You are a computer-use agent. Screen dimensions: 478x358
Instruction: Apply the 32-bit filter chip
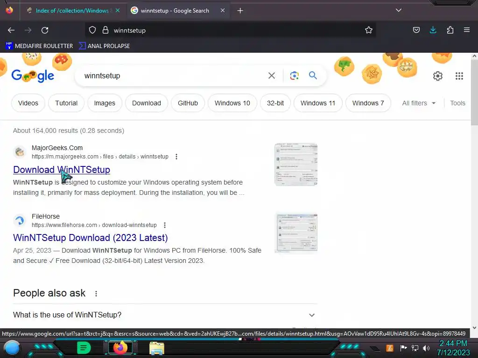click(x=275, y=103)
